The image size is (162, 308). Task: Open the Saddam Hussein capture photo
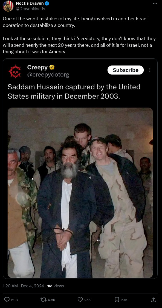[80, 193]
